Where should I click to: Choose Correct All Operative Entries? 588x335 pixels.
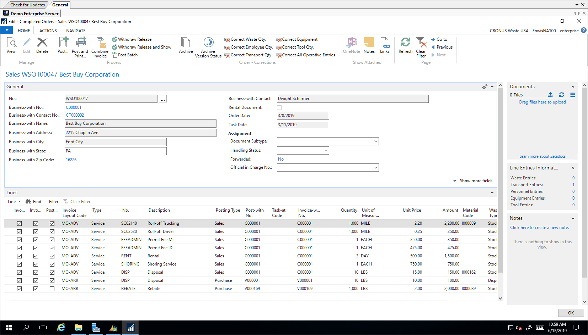pyautogui.click(x=305, y=55)
